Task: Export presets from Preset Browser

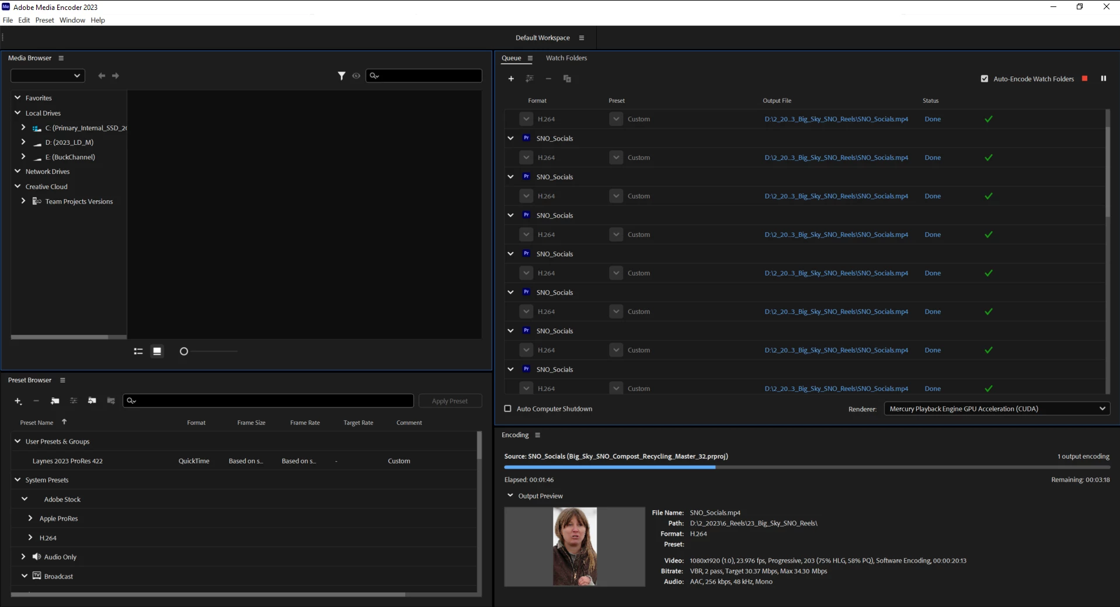Action: coord(111,401)
